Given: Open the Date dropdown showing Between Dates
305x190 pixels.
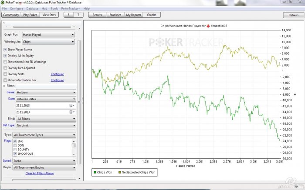Looking at the screenshot, I should pyautogui.click(x=46, y=99).
